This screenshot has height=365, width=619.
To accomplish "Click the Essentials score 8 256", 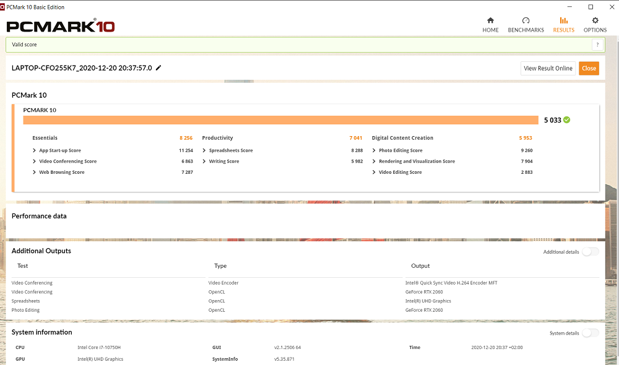I will [x=186, y=138].
